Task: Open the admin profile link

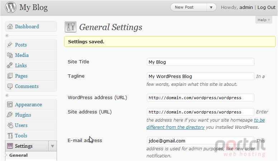Action: pos(246,8)
